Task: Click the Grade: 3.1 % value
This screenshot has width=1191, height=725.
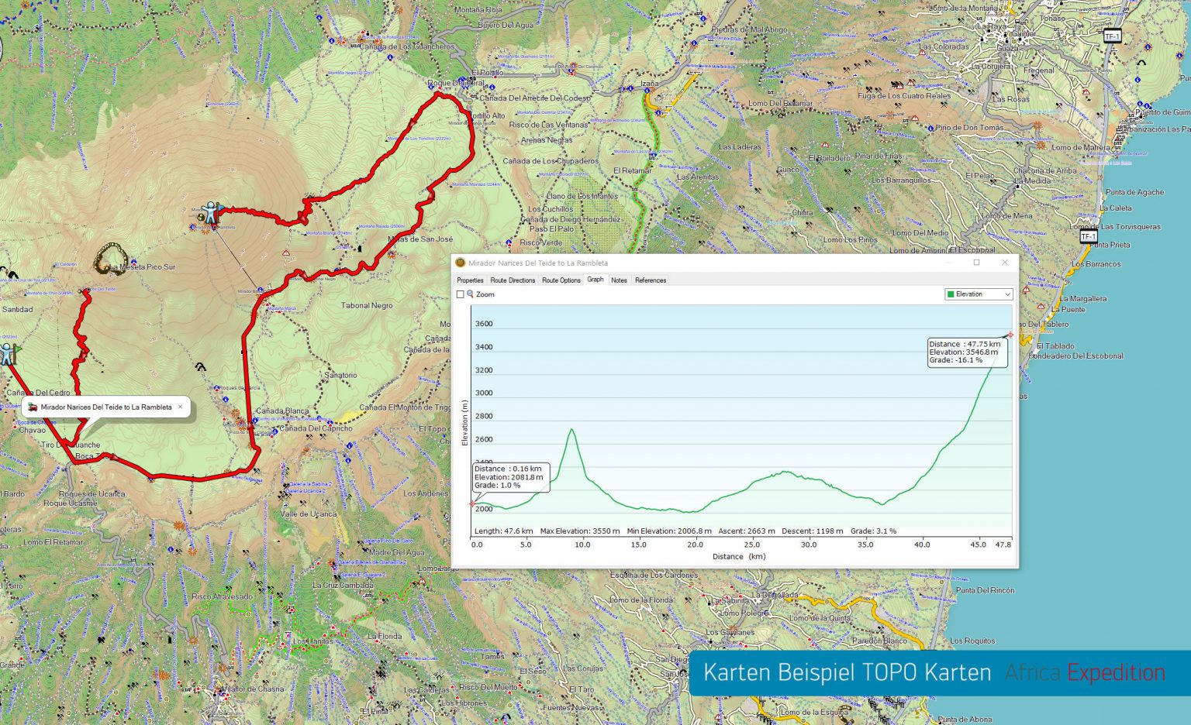Action: (873, 531)
